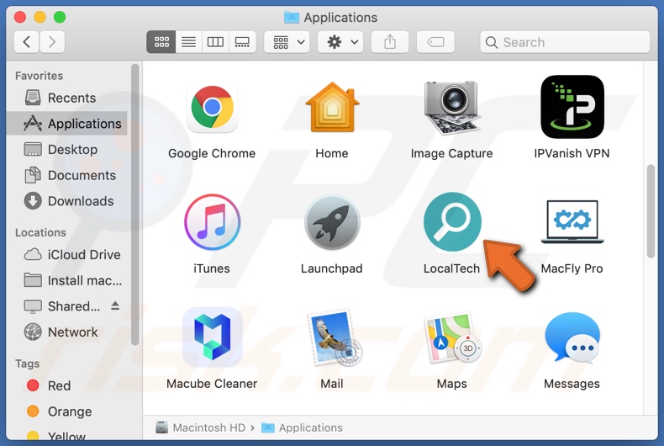Switch to gallery view
The height and width of the screenshot is (446, 664).
(242, 42)
